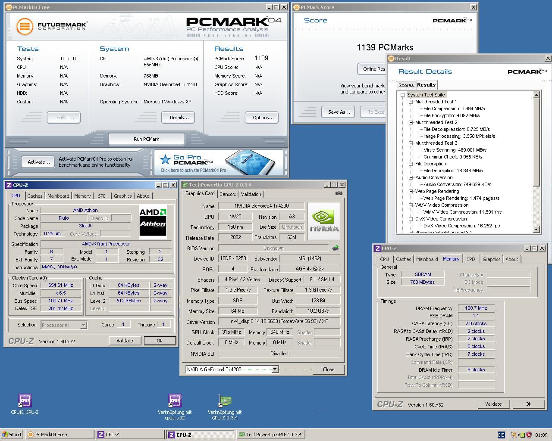Collapse the File Decryption node
552x441 pixels.
411,164
